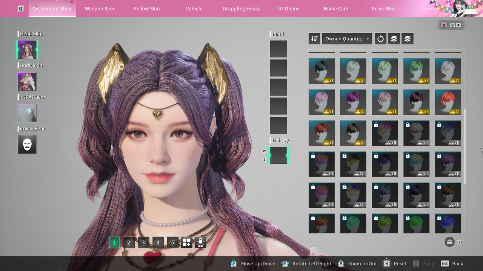The width and height of the screenshot is (483, 271).
Task: Open the Weapon Skin tab
Action: click(99, 9)
